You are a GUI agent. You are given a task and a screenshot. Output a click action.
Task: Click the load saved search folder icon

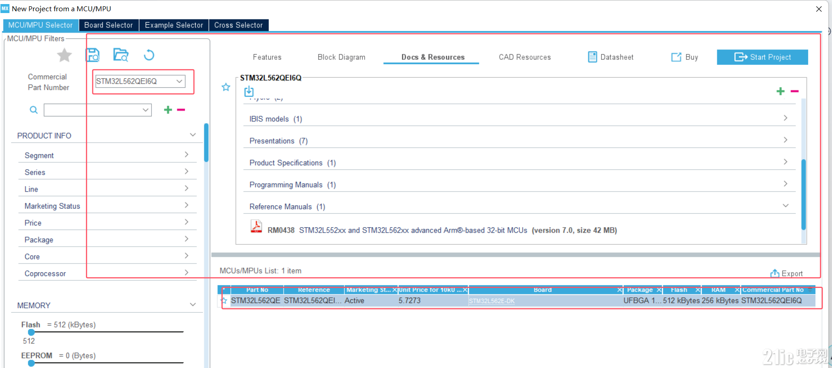click(x=121, y=55)
